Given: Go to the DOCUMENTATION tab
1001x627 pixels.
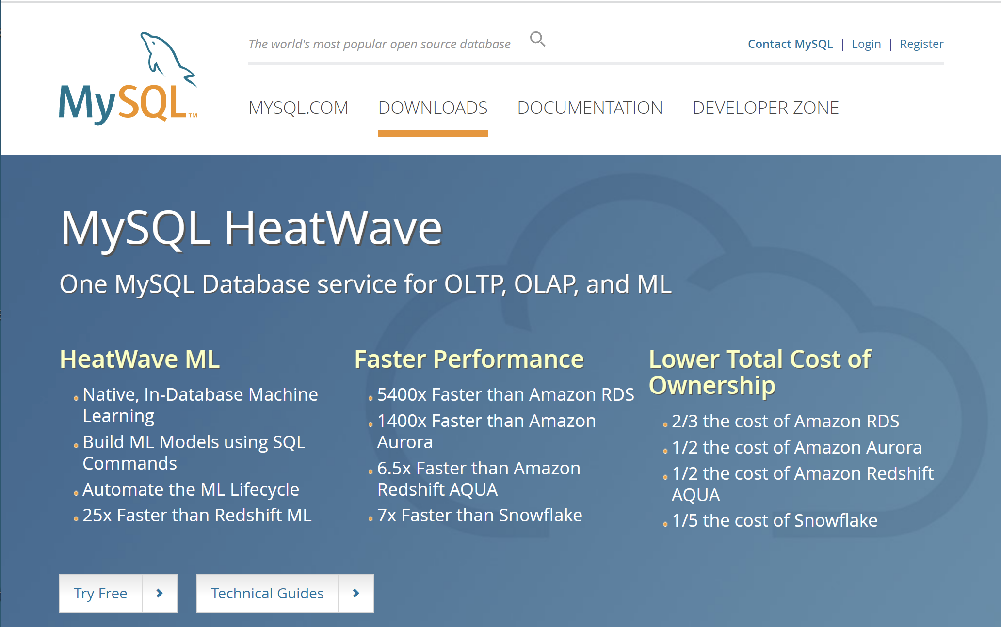Looking at the screenshot, I should pos(590,108).
